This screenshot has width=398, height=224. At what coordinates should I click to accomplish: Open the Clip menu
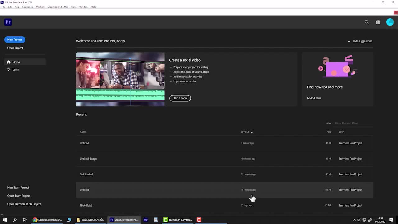tap(17, 7)
